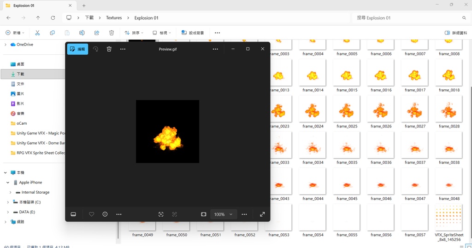Viewport: 472px width, 248px height.
Task: Open a new Explorer tab with plus
Action: (x=84, y=6)
